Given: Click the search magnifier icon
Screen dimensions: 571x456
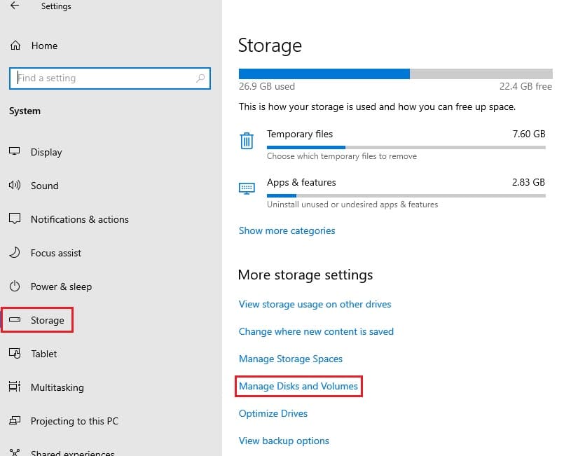Looking at the screenshot, I should point(200,78).
